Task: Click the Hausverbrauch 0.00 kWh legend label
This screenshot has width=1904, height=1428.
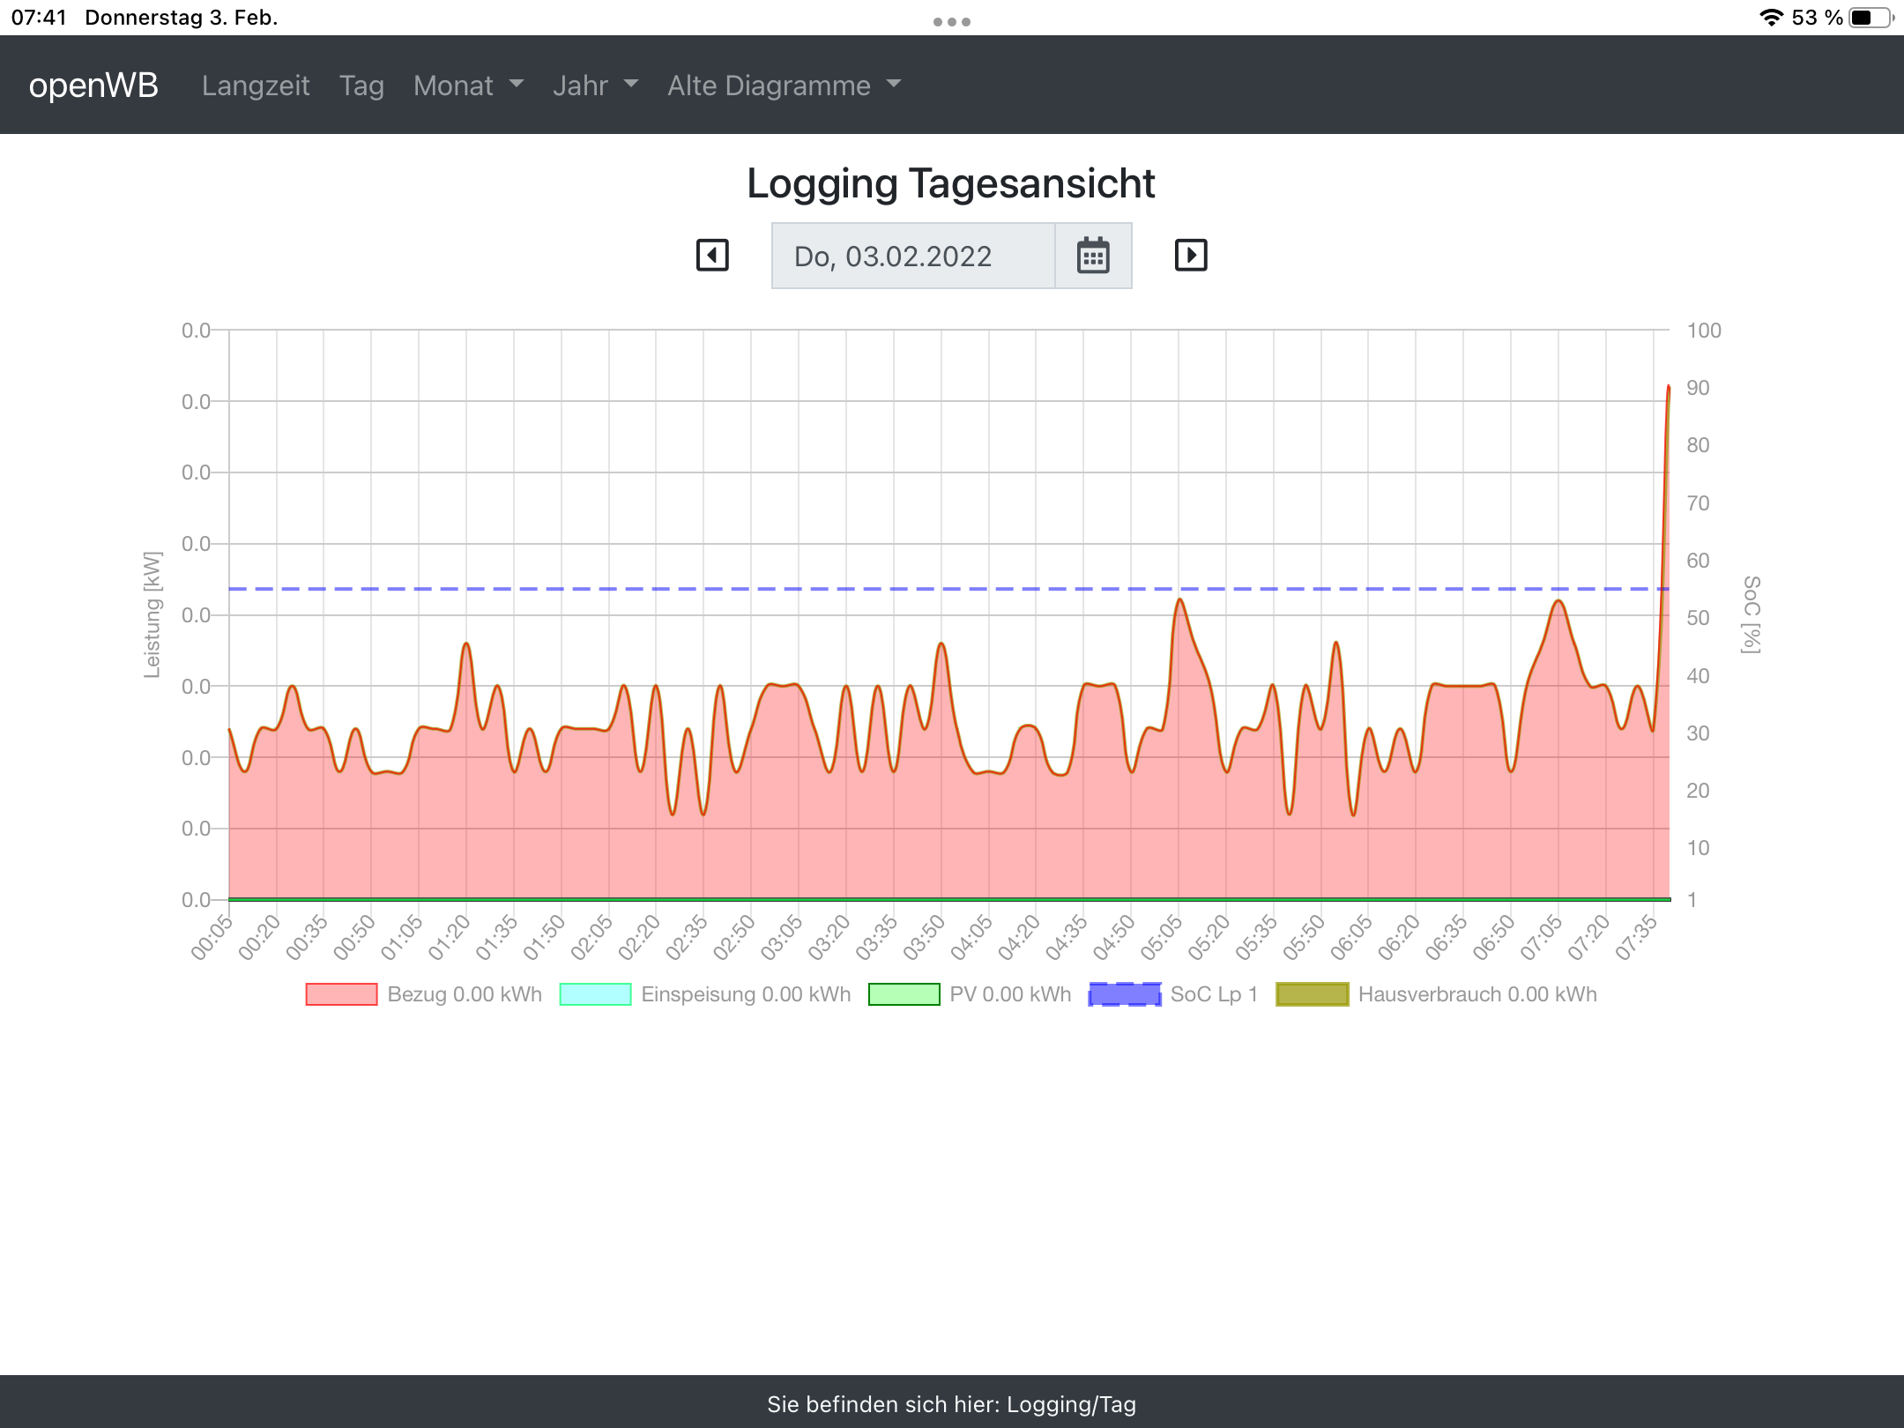Action: tap(1477, 994)
